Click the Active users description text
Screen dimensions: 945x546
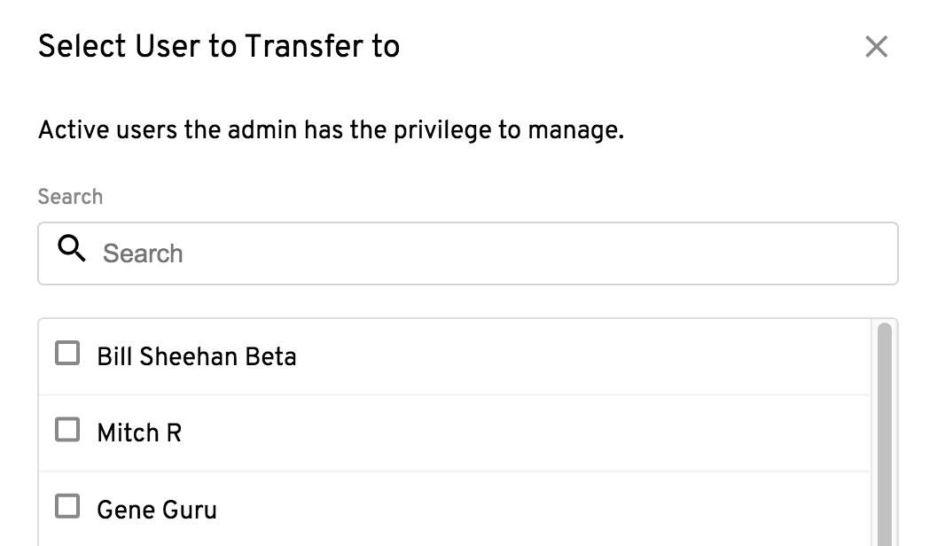(x=331, y=130)
